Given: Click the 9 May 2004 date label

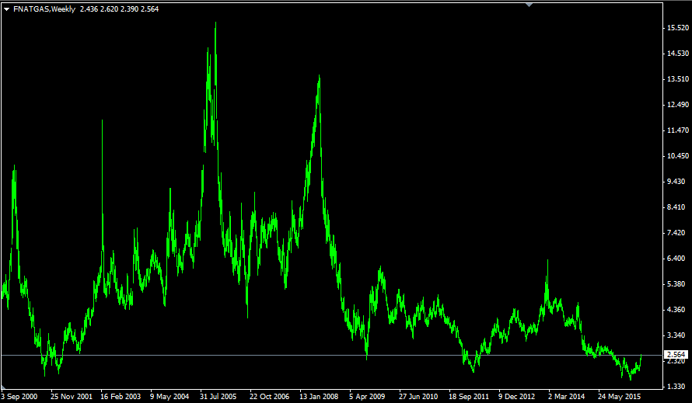Looking at the screenshot, I should [170, 396].
